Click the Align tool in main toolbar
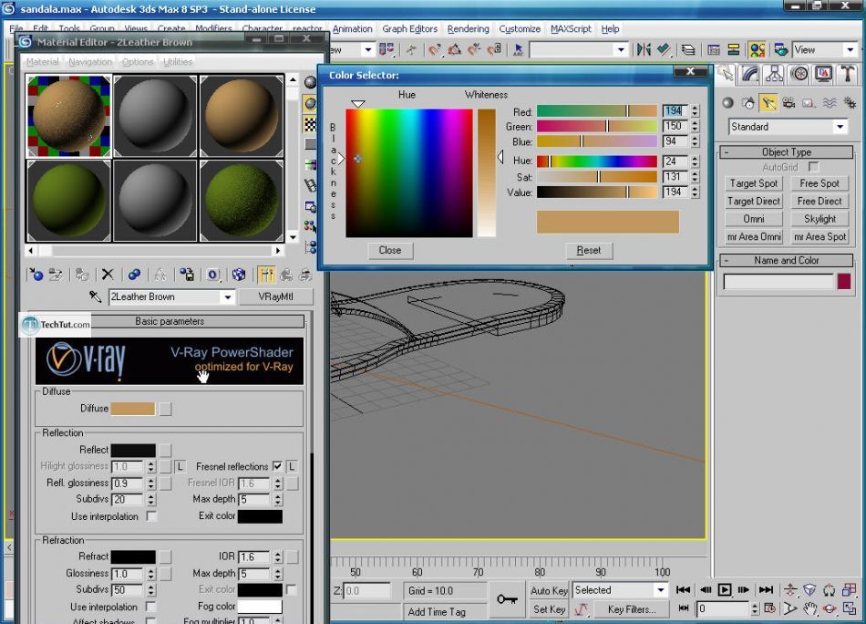Image resolution: width=866 pixels, height=624 pixels. point(665,50)
